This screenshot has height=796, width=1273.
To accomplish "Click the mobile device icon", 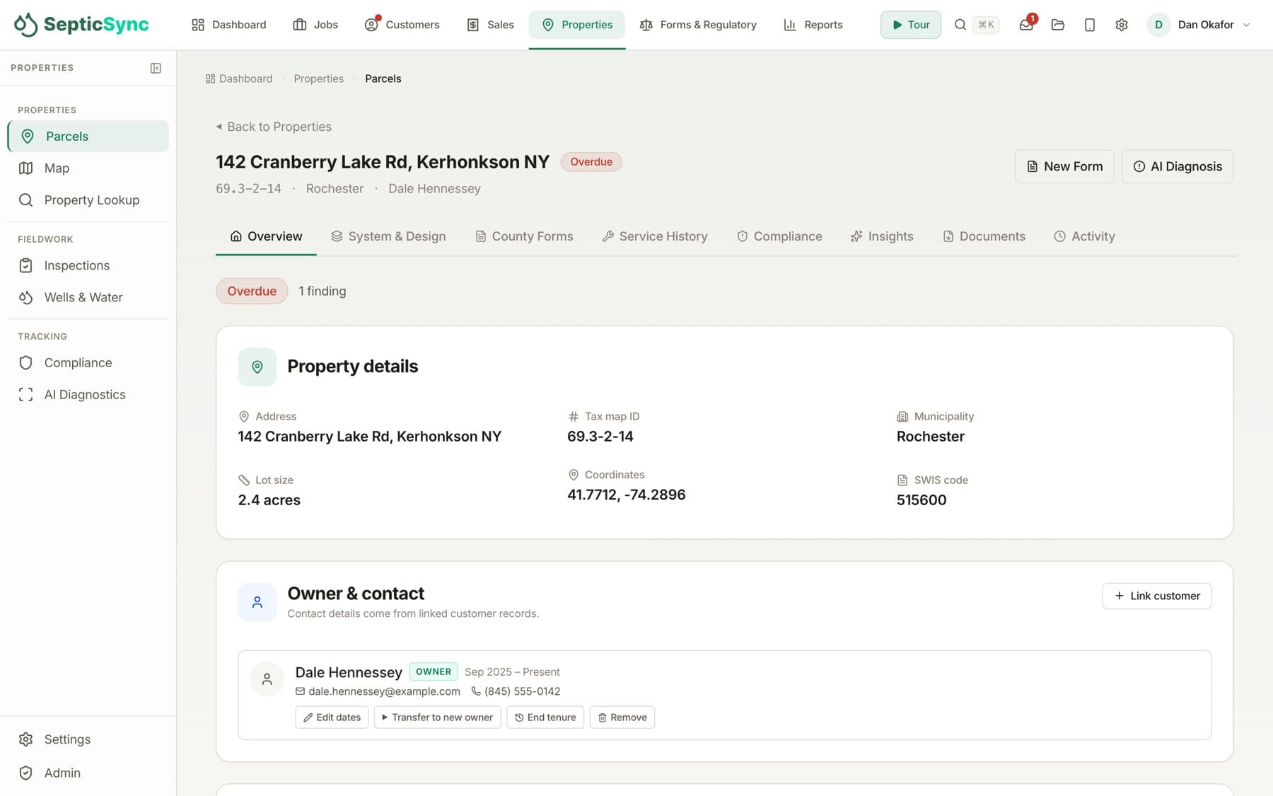I will 1090,25.
